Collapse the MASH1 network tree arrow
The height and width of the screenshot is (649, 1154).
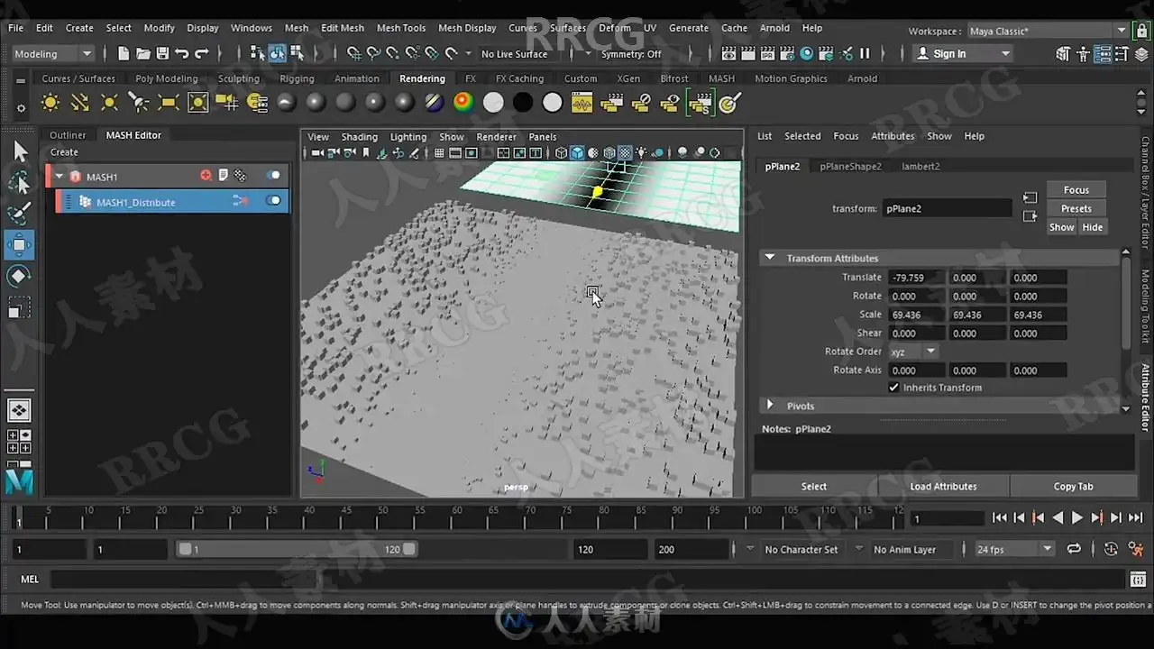pyautogui.click(x=60, y=177)
